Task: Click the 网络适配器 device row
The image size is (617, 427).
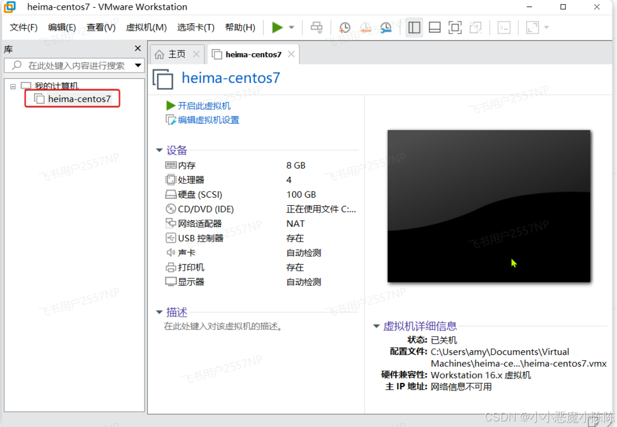Action: (261, 224)
